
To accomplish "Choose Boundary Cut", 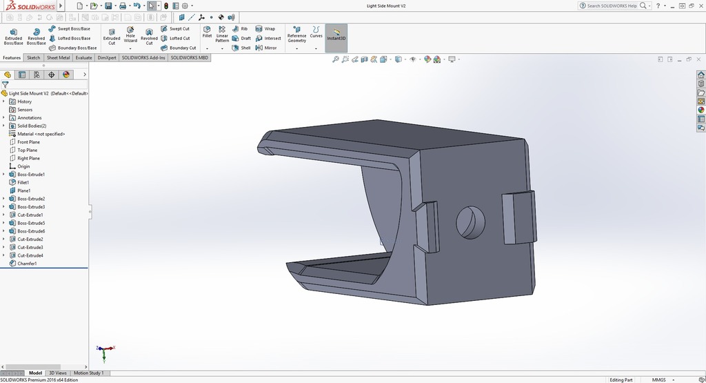I will (179, 48).
